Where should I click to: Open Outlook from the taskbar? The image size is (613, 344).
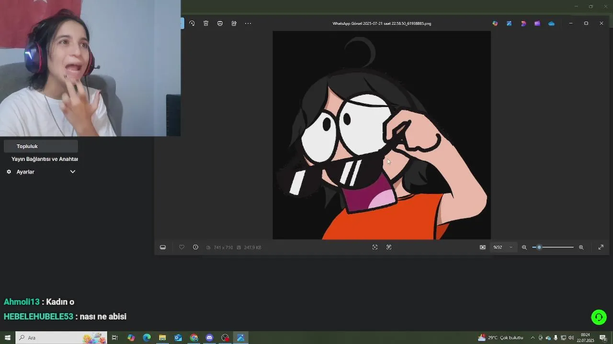[178, 338]
